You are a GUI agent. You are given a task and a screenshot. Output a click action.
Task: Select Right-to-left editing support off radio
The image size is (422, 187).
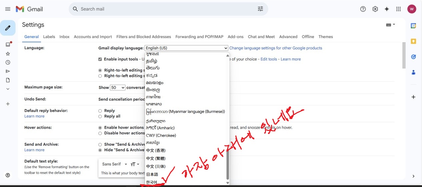pyautogui.click(x=100, y=70)
